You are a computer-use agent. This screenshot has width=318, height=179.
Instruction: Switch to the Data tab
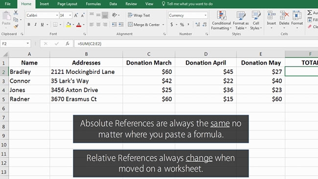(x=113, y=4)
